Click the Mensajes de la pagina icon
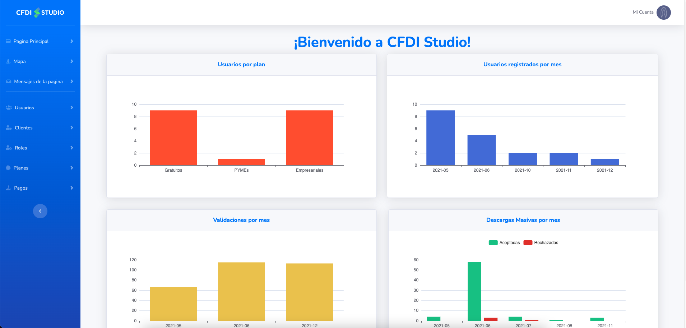 coord(9,82)
